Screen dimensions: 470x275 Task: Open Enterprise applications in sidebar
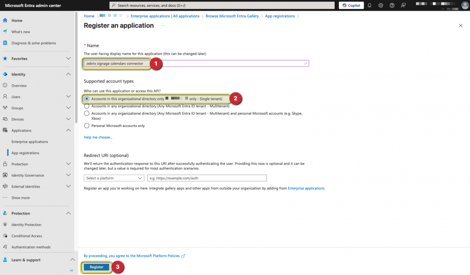click(x=30, y=141)
